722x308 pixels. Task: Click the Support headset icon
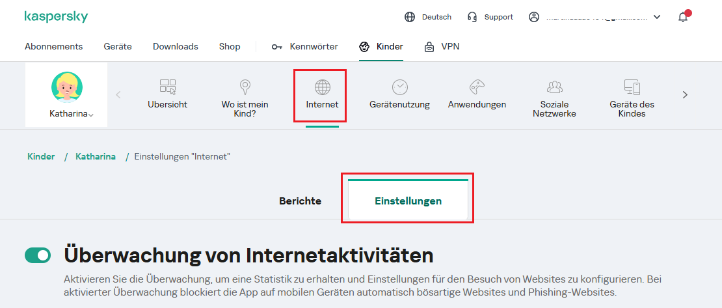click(472, 17)
